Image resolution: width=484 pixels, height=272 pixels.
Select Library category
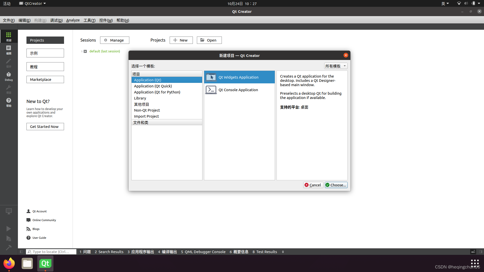(x=167, y=98)
